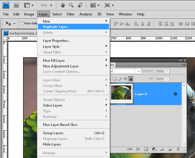Screen dimensions: 195x158
Task: Open the Arrange Documents icon
Action: coord(93,5)
